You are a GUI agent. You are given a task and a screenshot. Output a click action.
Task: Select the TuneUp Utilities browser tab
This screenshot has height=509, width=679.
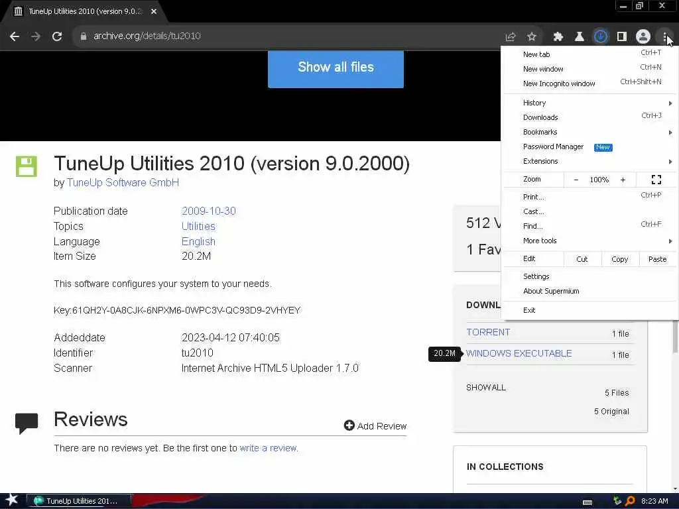(x=85, y=12)
